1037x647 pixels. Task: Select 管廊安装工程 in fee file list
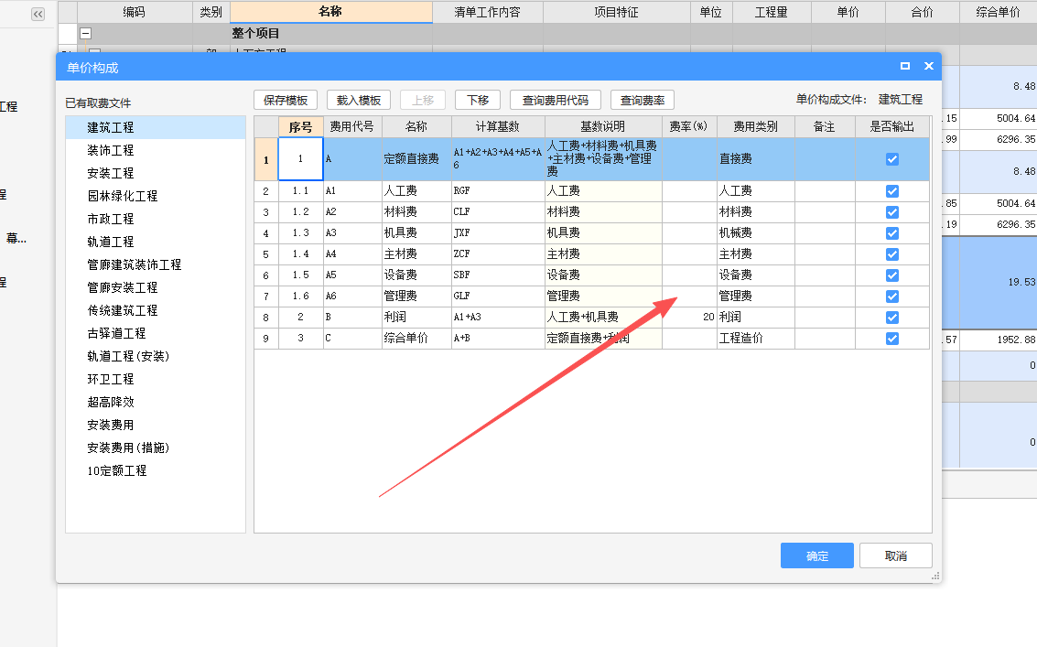pos(156,287)
